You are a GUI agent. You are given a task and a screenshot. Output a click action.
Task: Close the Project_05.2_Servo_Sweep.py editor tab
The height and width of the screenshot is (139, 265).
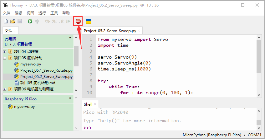139,31
